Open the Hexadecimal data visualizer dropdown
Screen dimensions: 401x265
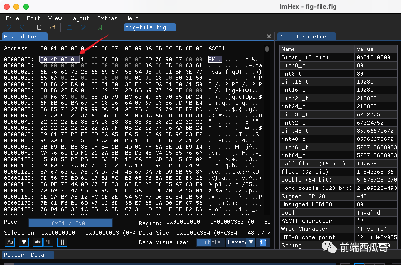tap(241, 242)
